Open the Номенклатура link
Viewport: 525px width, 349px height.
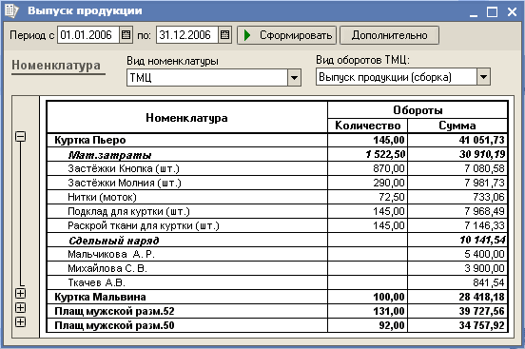coord(56,65)
